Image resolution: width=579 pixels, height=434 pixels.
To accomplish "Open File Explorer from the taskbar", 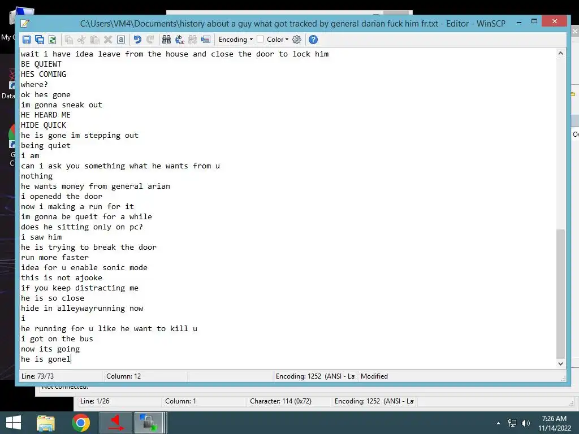I will click(46, 423).
